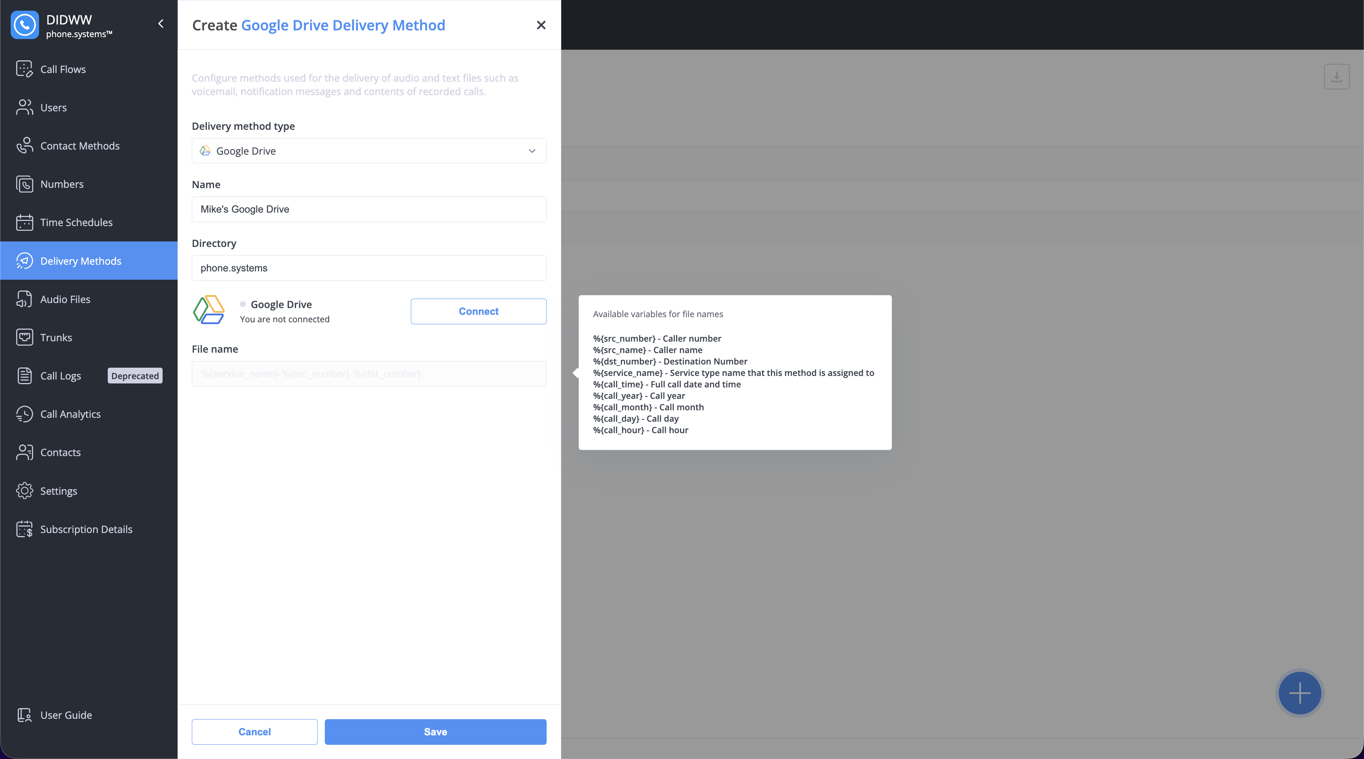The height and width of the screenshot is (759, 1364).
Task: Open the Audio Files icon
Action: [24, 299]
